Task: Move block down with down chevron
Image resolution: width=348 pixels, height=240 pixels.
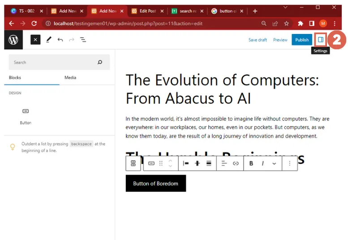Action: click(x=170, y=166)
